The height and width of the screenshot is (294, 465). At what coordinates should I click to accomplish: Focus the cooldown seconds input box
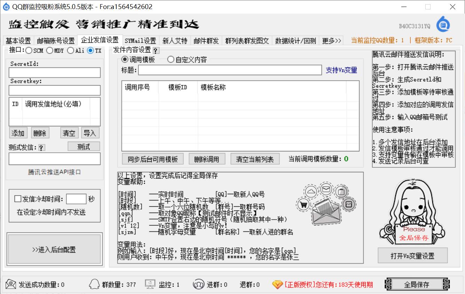(x=76, y=199)
